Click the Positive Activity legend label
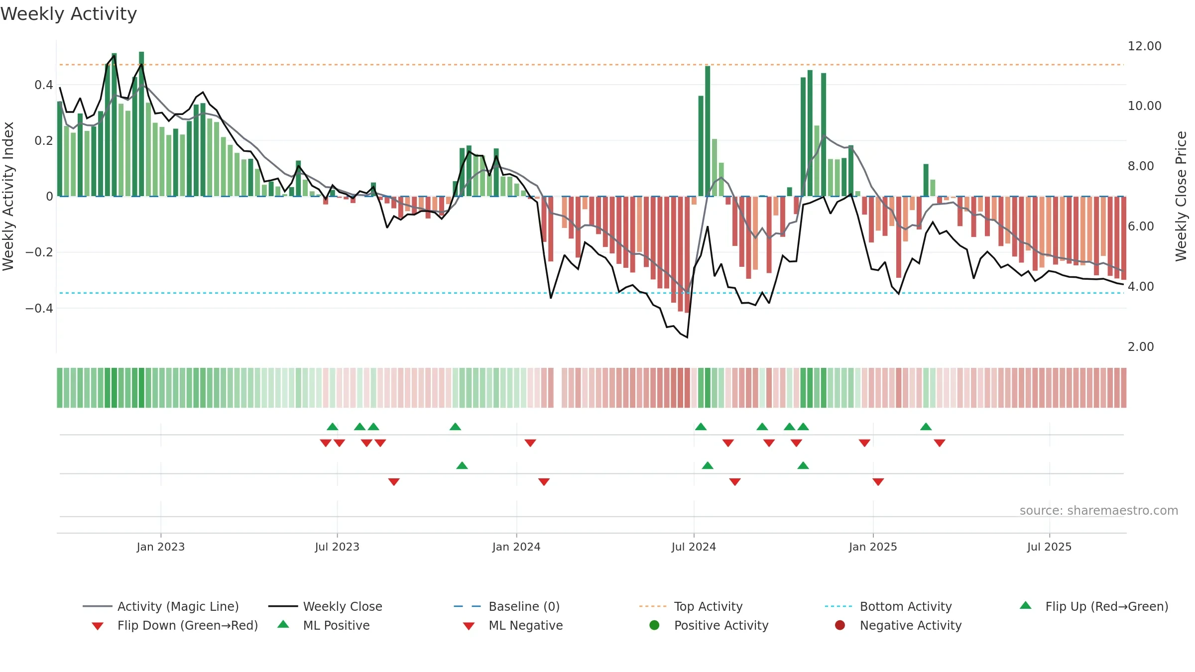1195x672 pixels. coord(721,625)
